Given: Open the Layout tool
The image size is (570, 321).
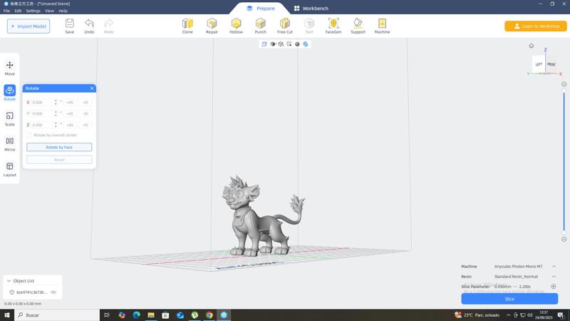Looking at the screenshot, I should click(x=10, y=169).
